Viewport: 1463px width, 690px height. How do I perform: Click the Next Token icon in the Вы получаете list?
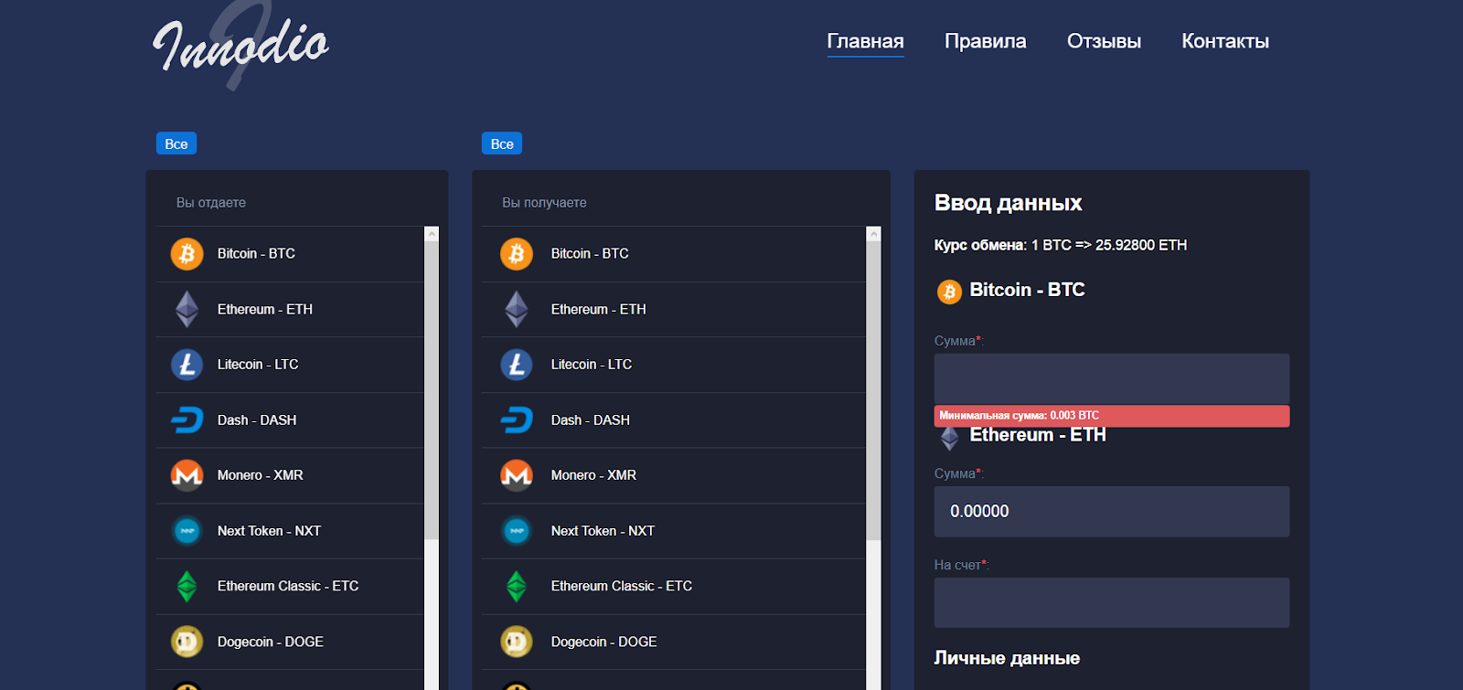(516, 531)
